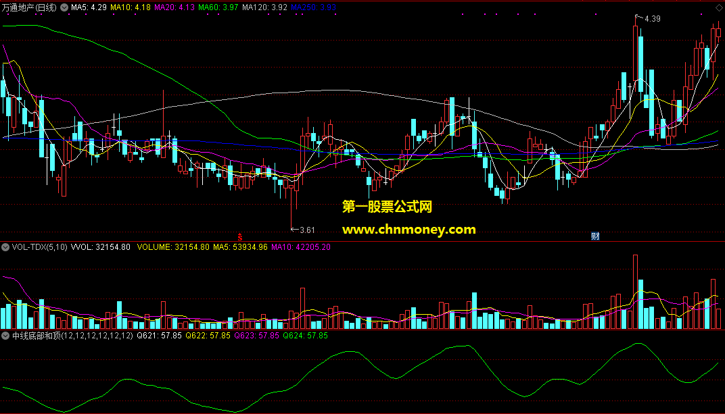Click the 4.39 high price label
The height and width of the screenshot is (414, 725).
point(653,19)
